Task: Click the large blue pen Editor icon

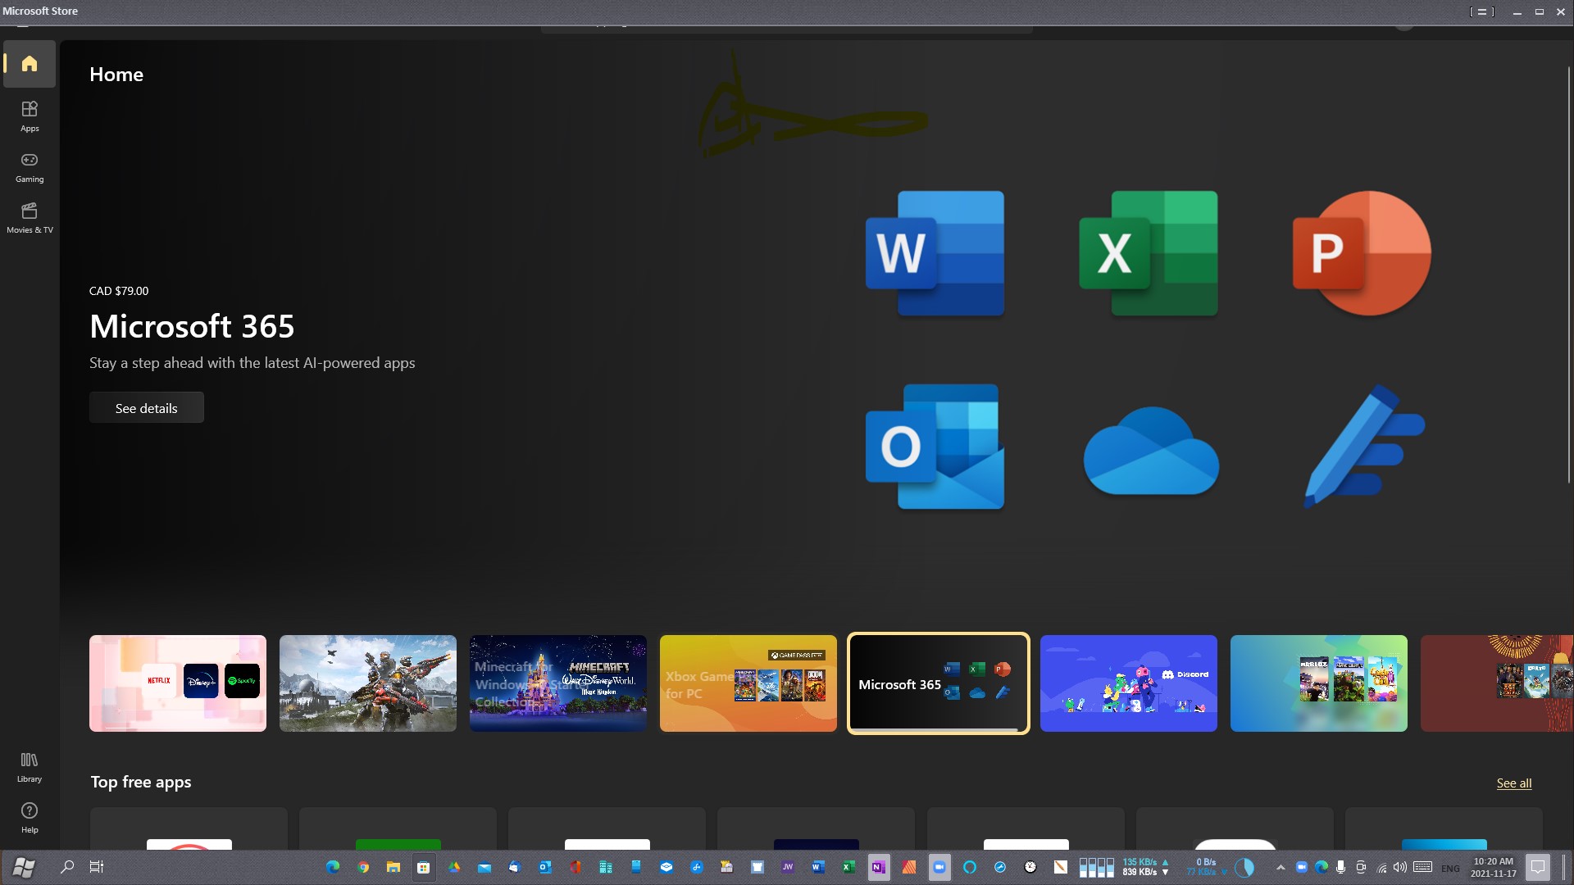Action: coord(1364,447)
